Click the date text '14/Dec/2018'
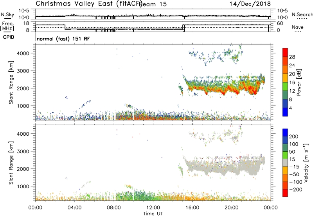313x216 pixels. click(250, 4)
